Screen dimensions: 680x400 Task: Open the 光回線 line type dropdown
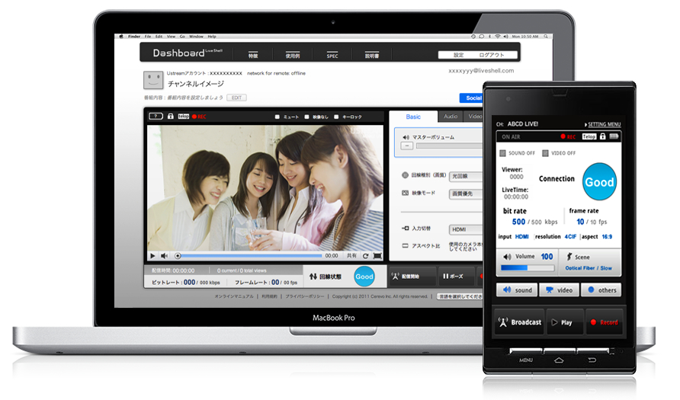point(465,175)
